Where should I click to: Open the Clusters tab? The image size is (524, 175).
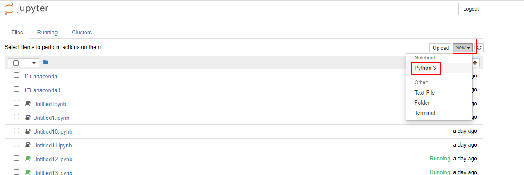pyautogui.click(x=82, y=32)
